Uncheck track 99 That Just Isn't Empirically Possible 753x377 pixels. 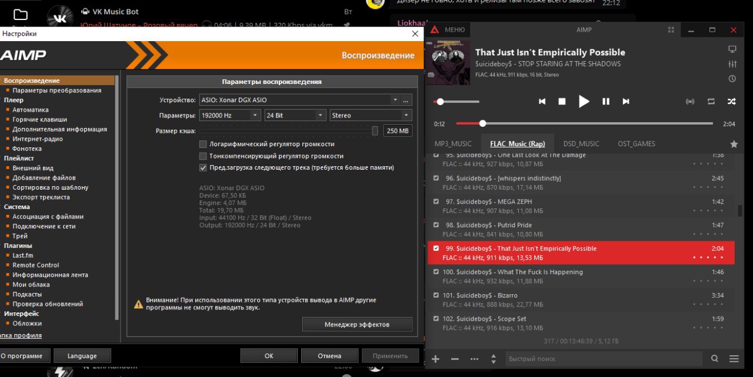[436, 248]
